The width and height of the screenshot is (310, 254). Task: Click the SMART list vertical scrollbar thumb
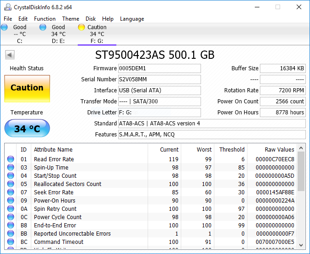tap(301, 171)
